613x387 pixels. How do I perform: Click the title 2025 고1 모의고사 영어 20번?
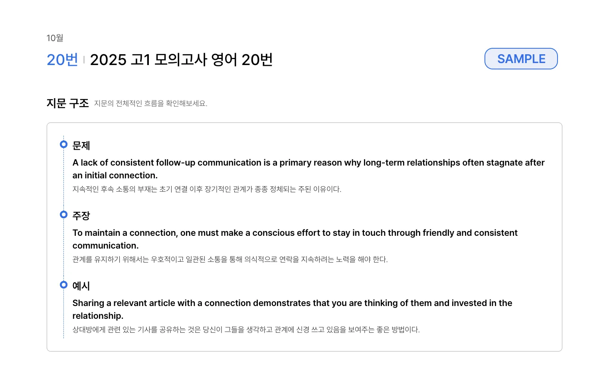pyautogui.click(x=181, y=60)
